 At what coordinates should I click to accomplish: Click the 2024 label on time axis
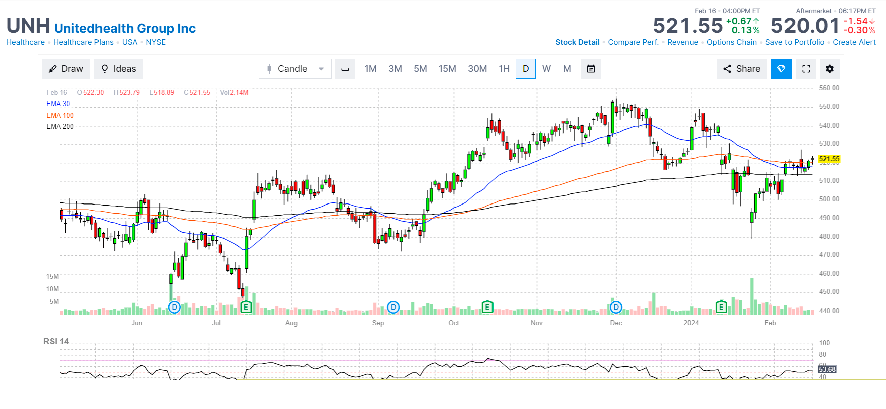(x=691, y=323)
